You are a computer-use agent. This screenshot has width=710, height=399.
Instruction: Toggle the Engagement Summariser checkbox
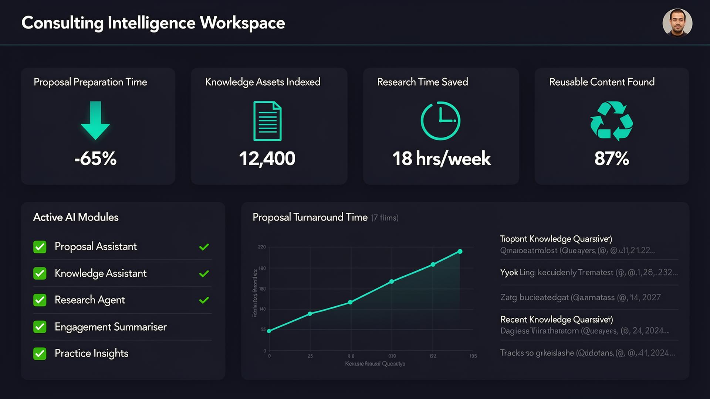coord(40,327)
